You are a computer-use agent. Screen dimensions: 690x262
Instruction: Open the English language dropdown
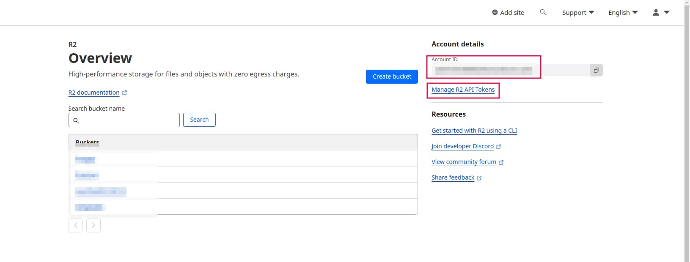(623, 13)
